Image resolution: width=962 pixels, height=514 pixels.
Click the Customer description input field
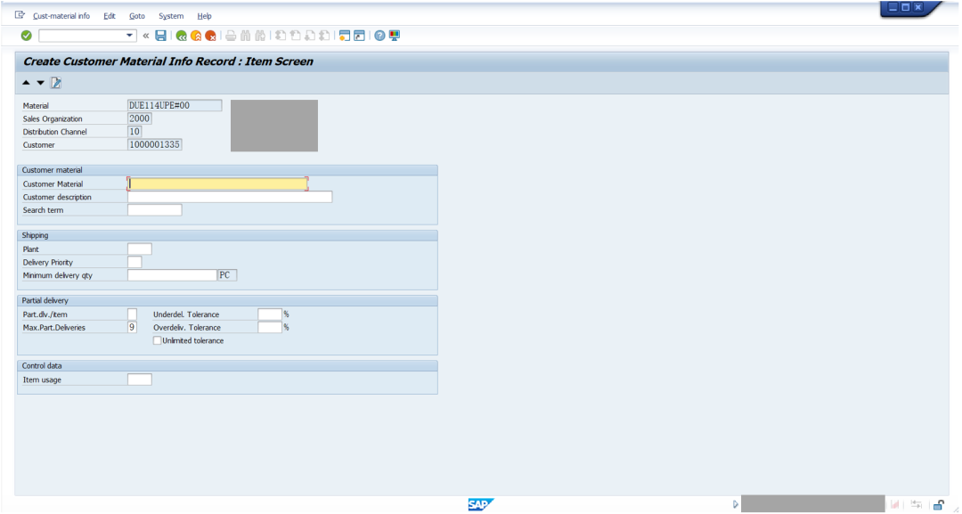(x=230, y=197)
